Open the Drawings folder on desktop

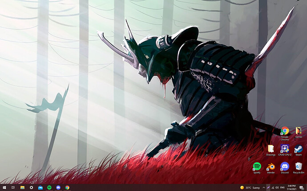click(x=271, y=150)
